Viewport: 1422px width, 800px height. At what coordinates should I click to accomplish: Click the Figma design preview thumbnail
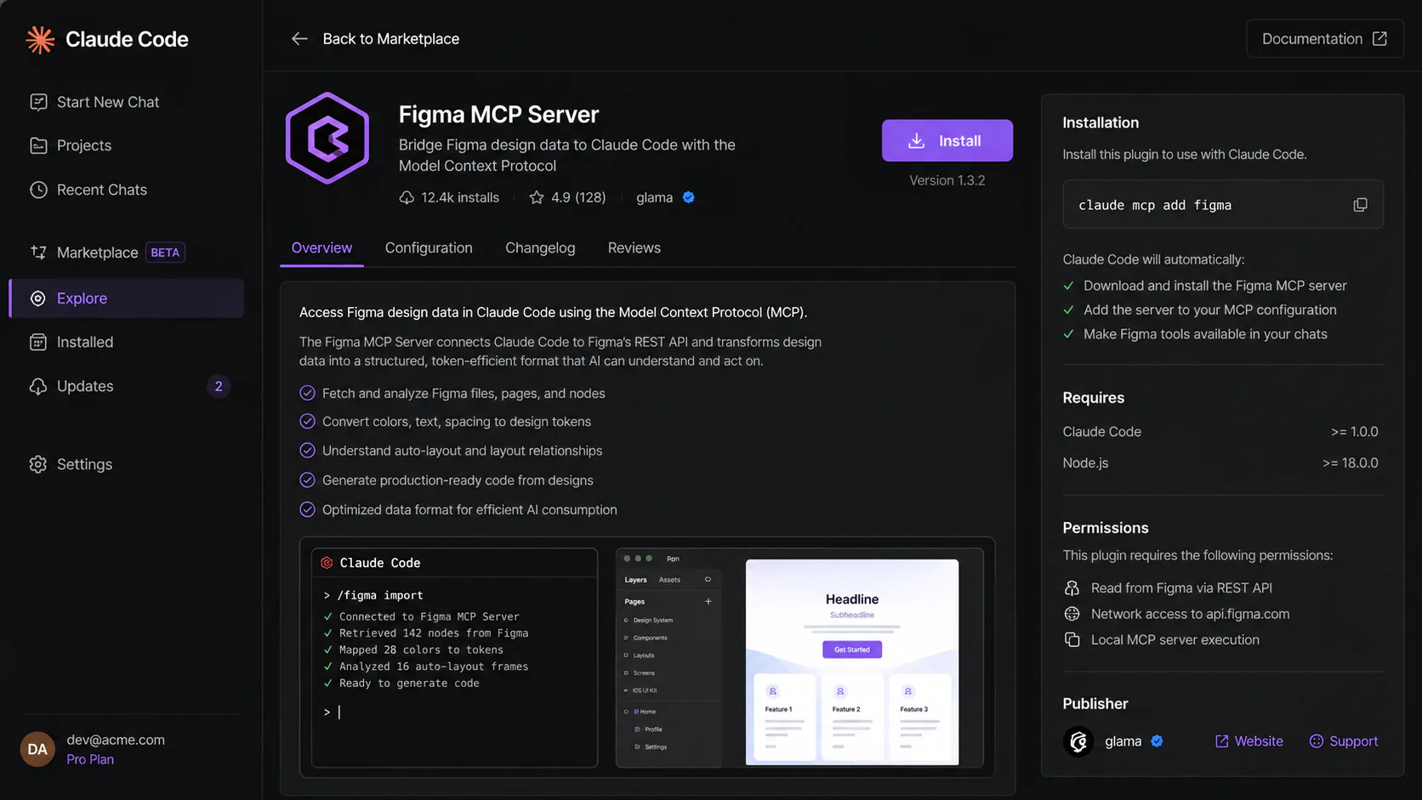click(799, 658)
